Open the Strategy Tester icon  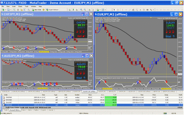29,10
